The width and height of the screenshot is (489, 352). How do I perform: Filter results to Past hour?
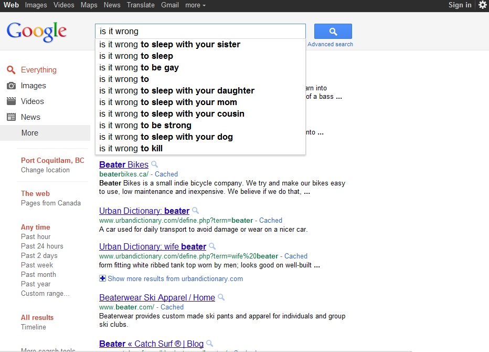tap(36, 237)
